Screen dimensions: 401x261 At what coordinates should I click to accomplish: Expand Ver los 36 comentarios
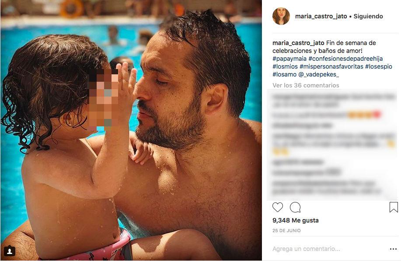click(x=306, y=85)
